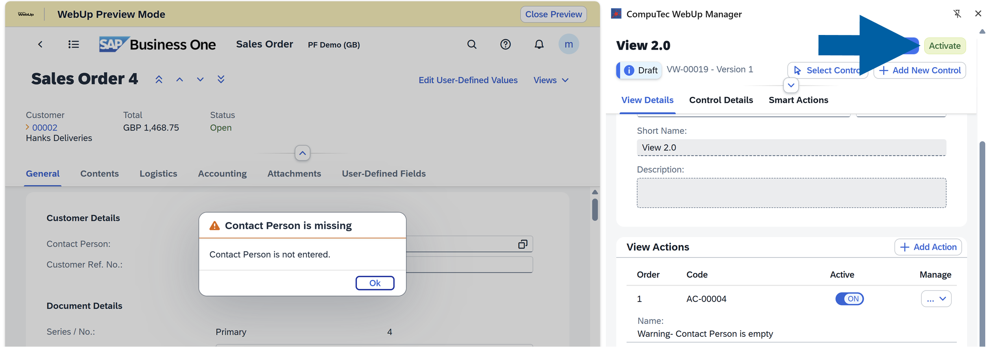
Task: Expand the WebUp Manager header chevron
Action: pos(791,85)
